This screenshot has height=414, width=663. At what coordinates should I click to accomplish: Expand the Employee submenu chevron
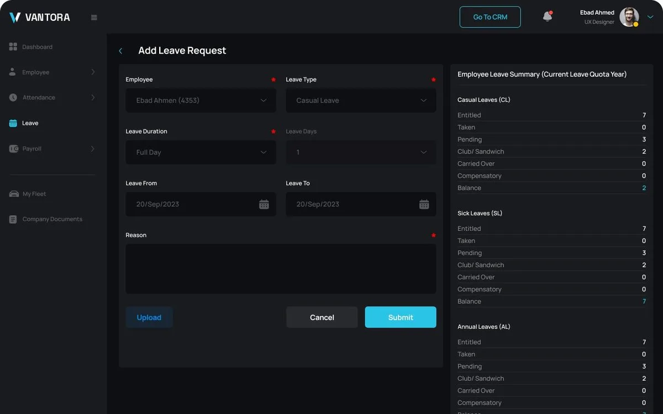click(x=93, y=72)
